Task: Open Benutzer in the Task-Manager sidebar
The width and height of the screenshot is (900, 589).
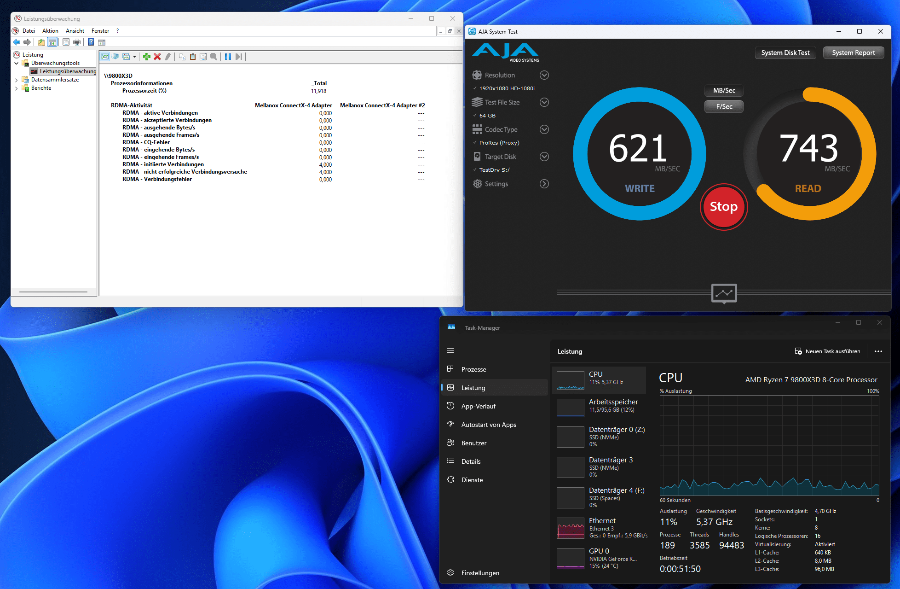Action: (x=495, y=443)
